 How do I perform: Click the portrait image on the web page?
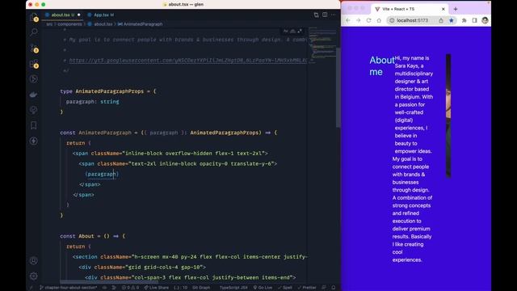[x=448, y=116]
